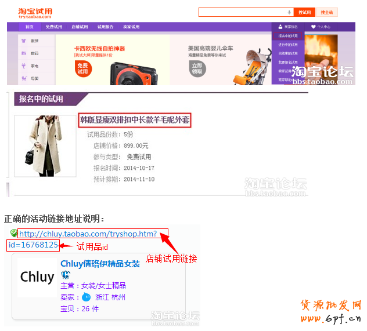This screenshot has height=331, width=367.
Task: Open the 个人中心 personal center menu
Action: 321,27
